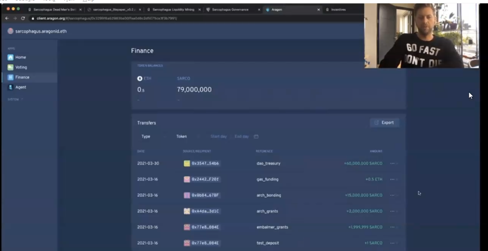Image resolution: width=488 pixels, height=251 pixels.
Task: Click embalmer_grants row address badge
Action: coord(201,227)
